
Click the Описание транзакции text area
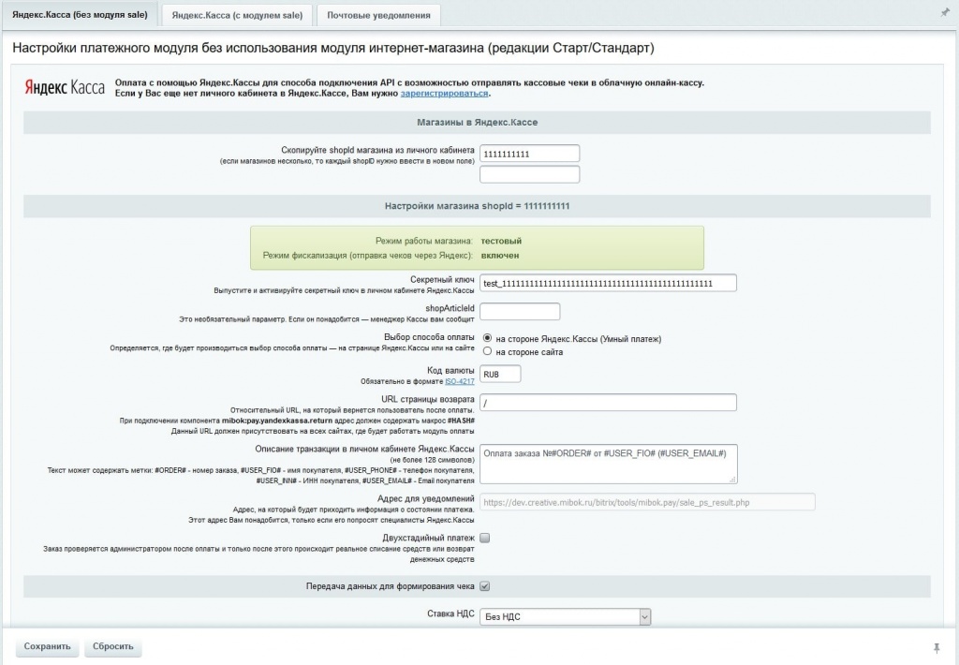pyautogui.click(x=609, y=464)
